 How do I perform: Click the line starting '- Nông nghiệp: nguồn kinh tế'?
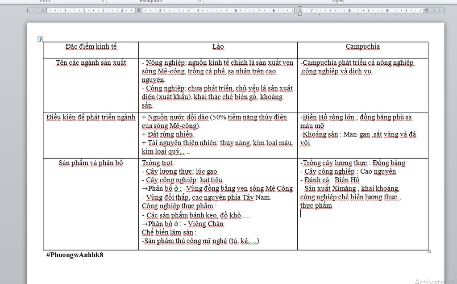tap(217, 63)
